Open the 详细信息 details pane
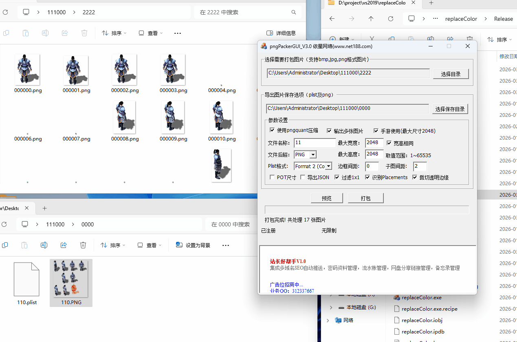Image resolution: width=517 pixels, height=342 pixels. coord(282,33)
